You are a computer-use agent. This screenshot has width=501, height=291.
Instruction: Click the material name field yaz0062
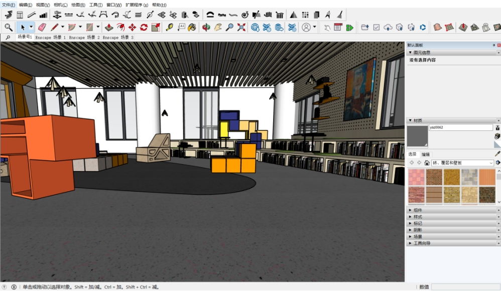pyautogui.click(x=460, y=127)
